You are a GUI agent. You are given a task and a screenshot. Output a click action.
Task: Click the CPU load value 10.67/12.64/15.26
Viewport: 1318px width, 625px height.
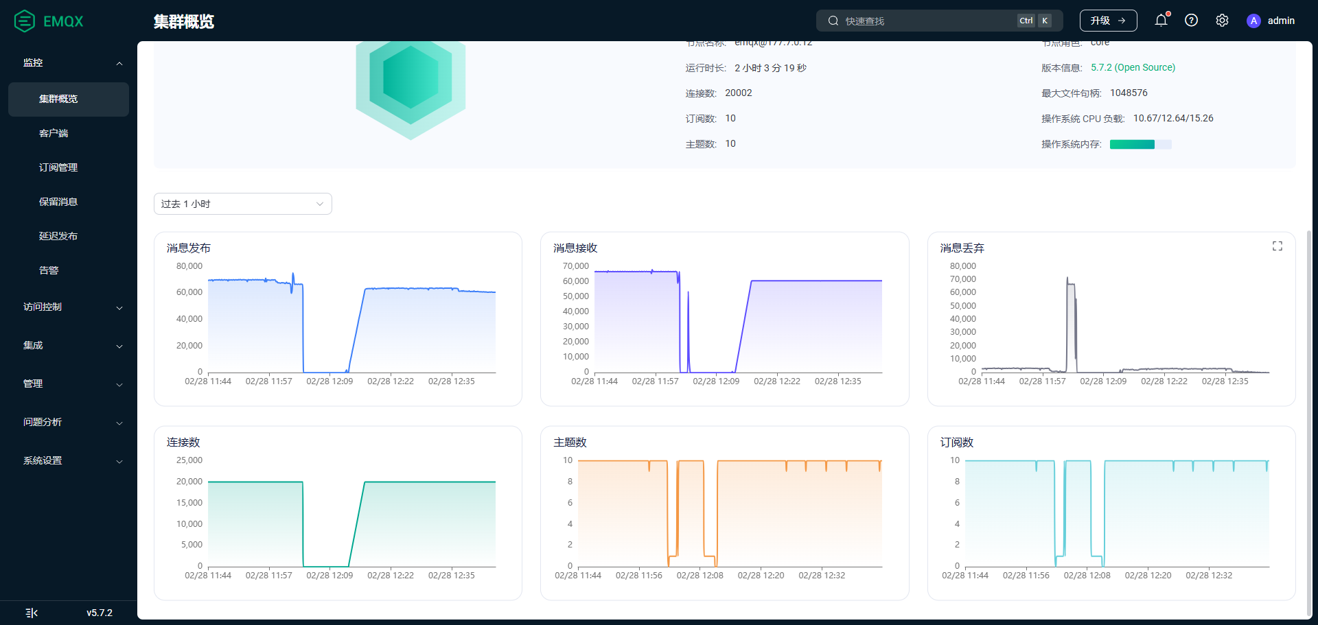(1173, 119)
